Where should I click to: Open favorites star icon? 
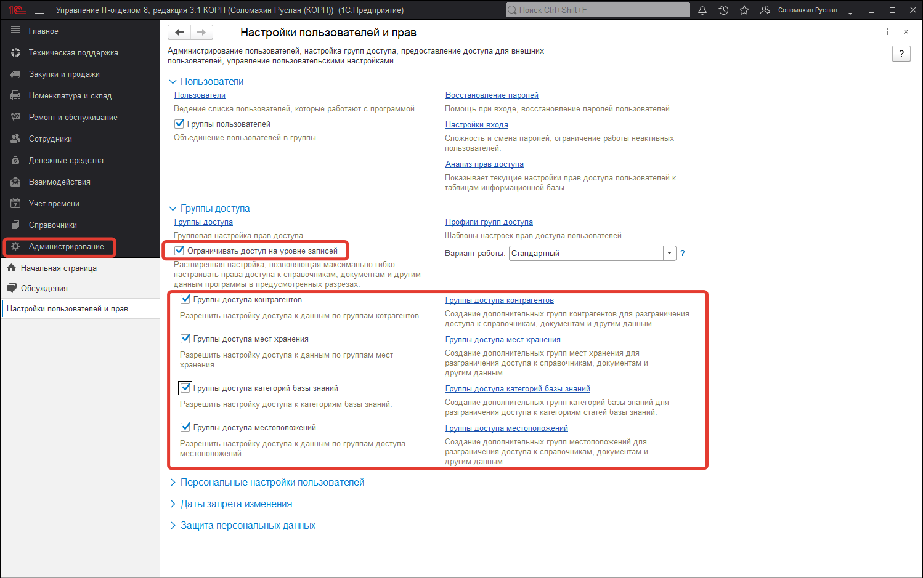(744, 10)
